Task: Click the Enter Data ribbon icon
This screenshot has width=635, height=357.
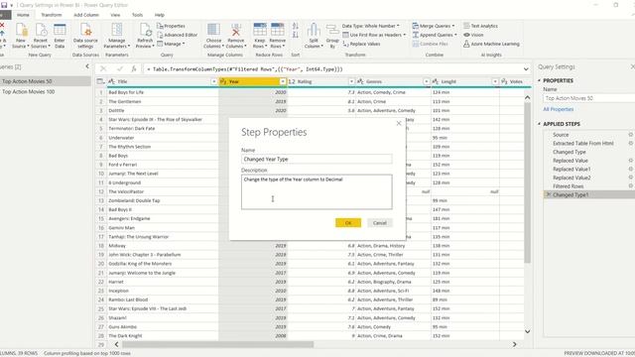Action: click(x=60, y=36)
